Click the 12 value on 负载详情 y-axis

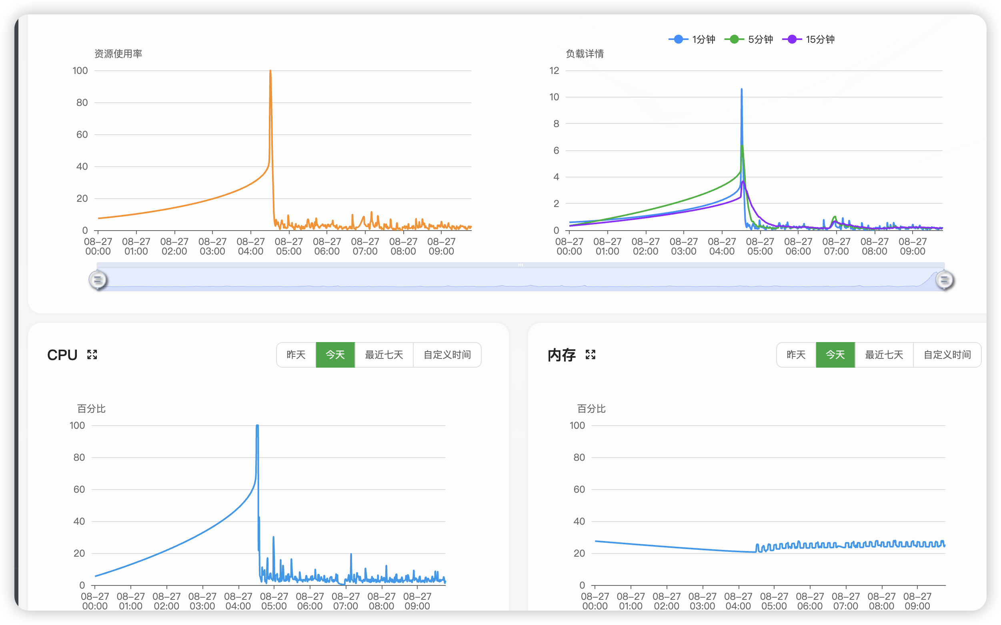coord(554,70)
